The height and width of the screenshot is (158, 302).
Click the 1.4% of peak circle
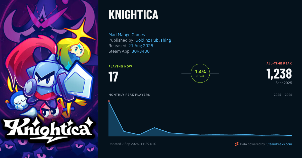click(x=200, y=73)
